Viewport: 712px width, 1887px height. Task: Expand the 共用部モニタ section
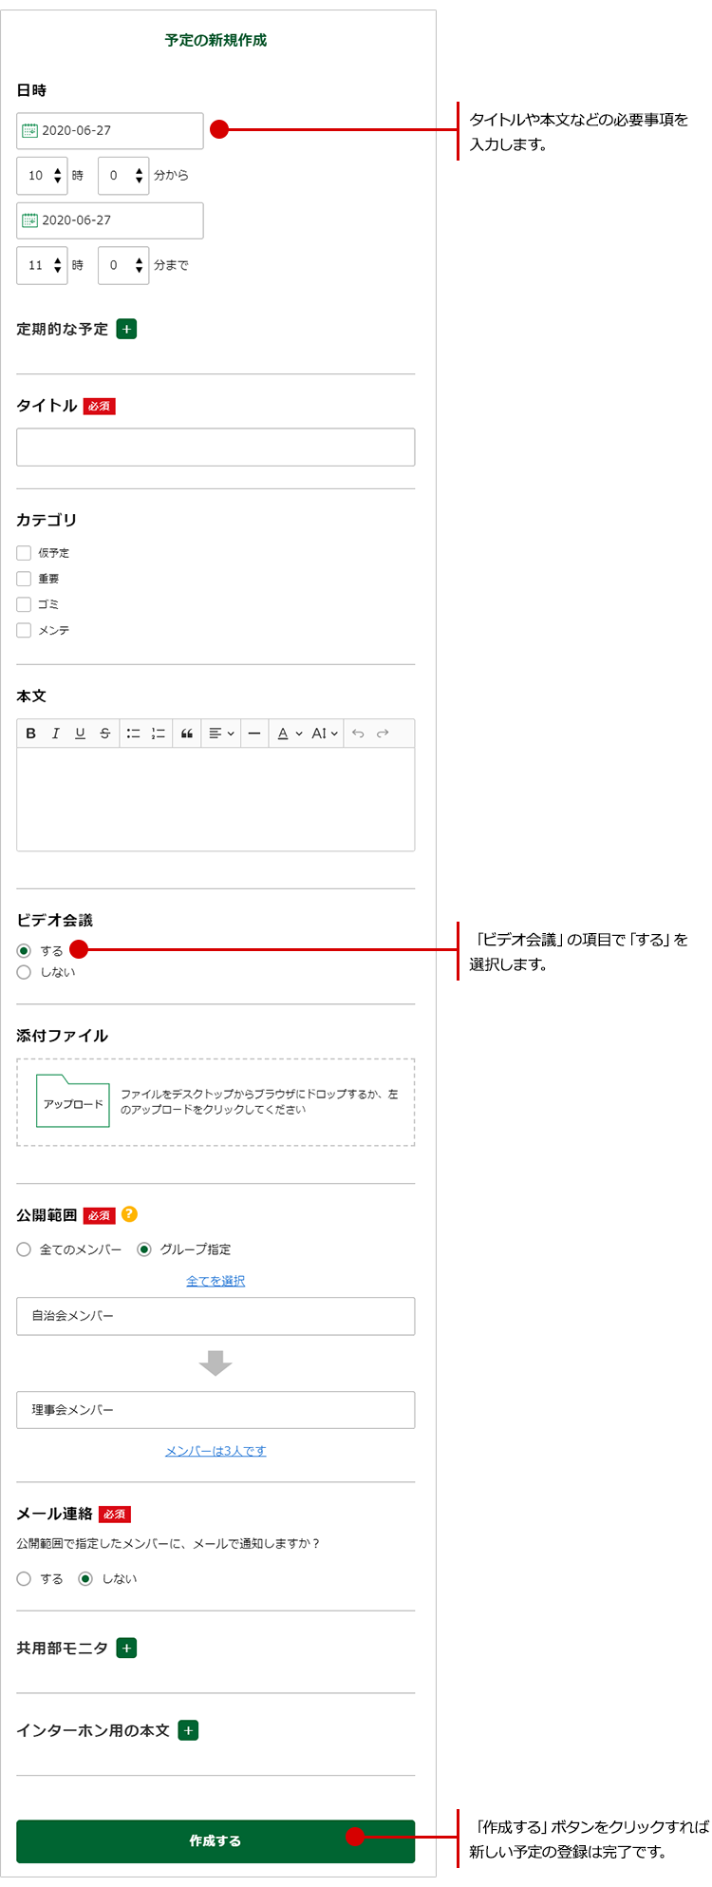click(126, 1649)
